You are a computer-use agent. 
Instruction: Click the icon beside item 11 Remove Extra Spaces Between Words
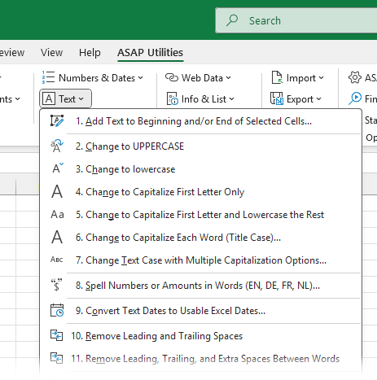tap(57, 358)
